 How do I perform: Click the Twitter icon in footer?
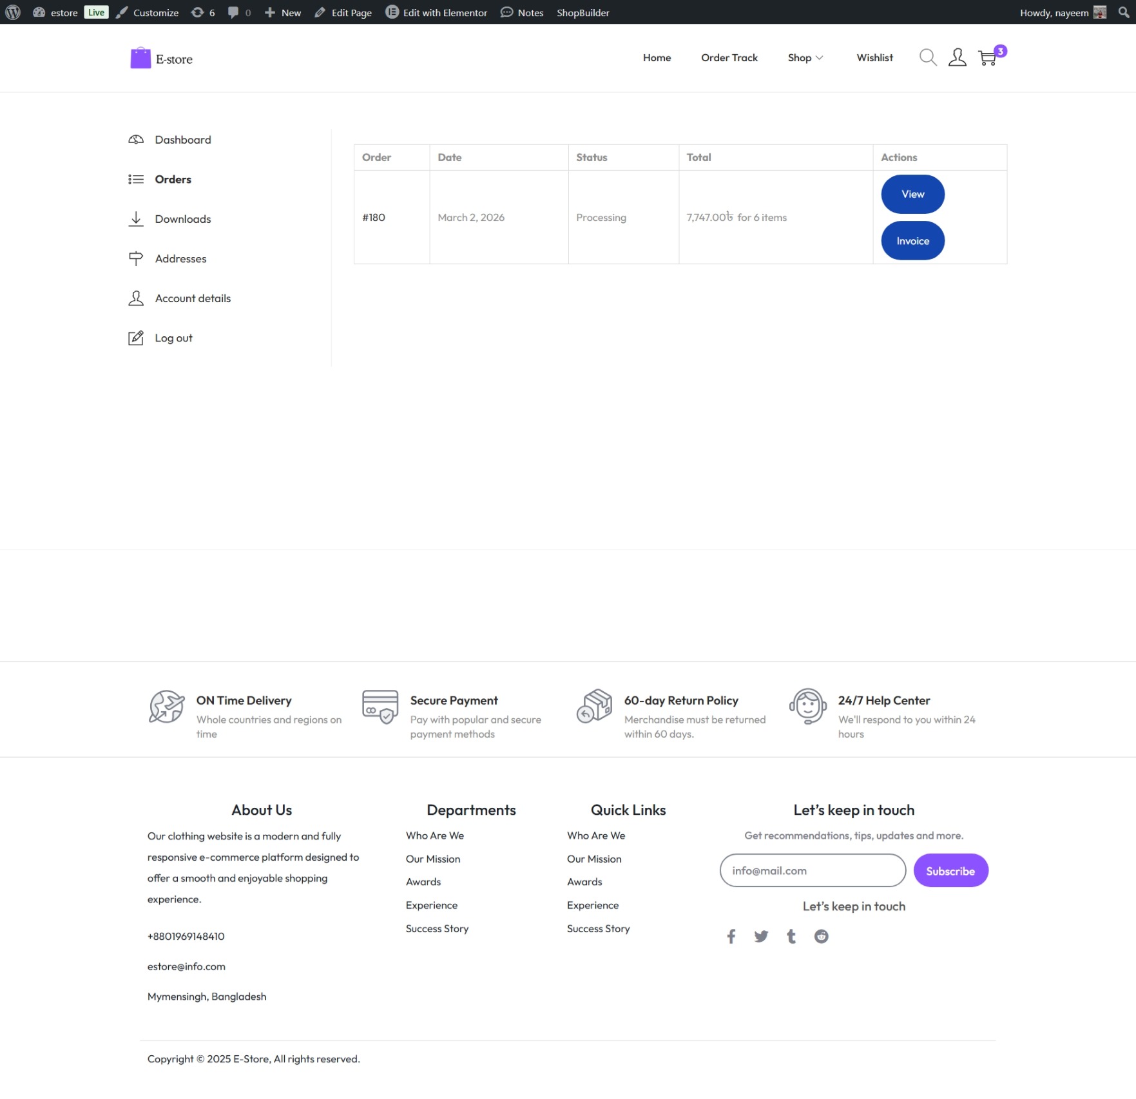(x=761, y=936)
